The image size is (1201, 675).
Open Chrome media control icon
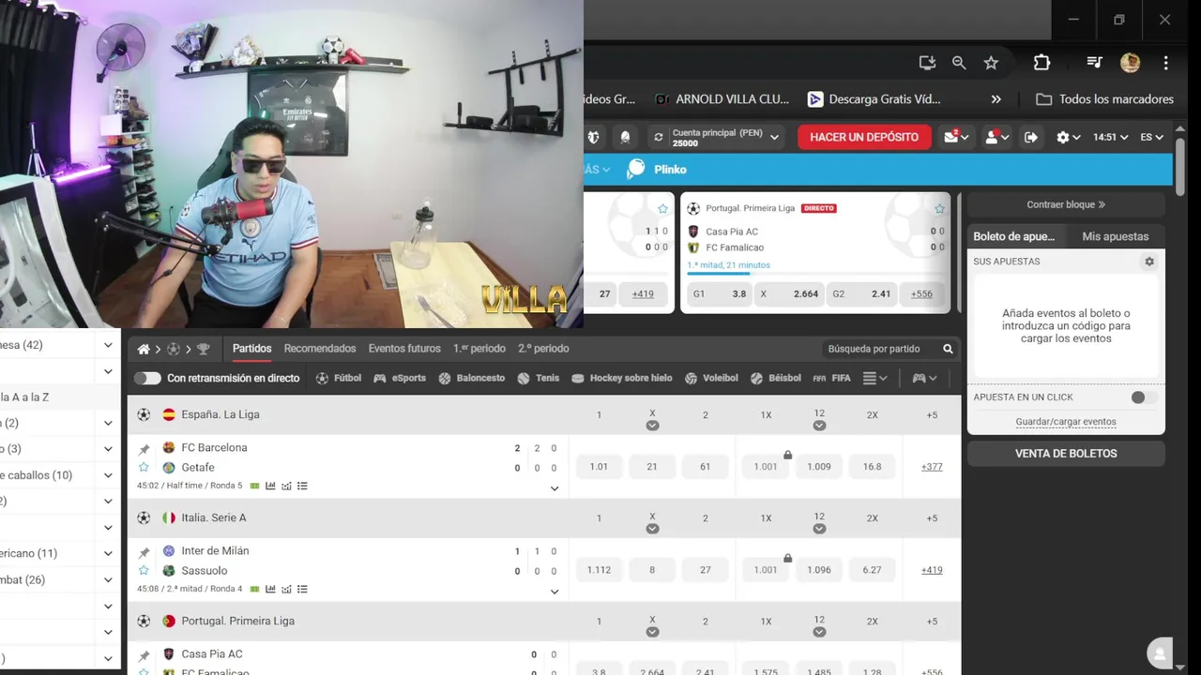(x=1094, y=63)
